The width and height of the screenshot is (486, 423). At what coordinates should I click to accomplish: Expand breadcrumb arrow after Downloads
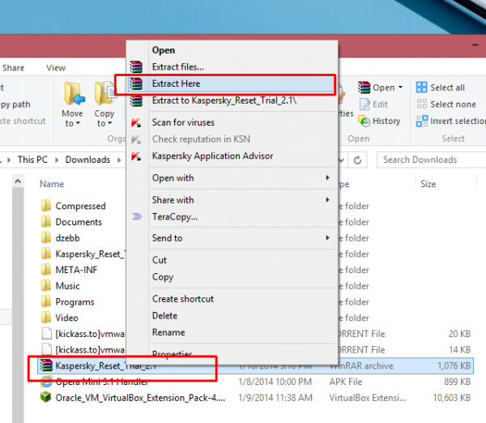119,160
